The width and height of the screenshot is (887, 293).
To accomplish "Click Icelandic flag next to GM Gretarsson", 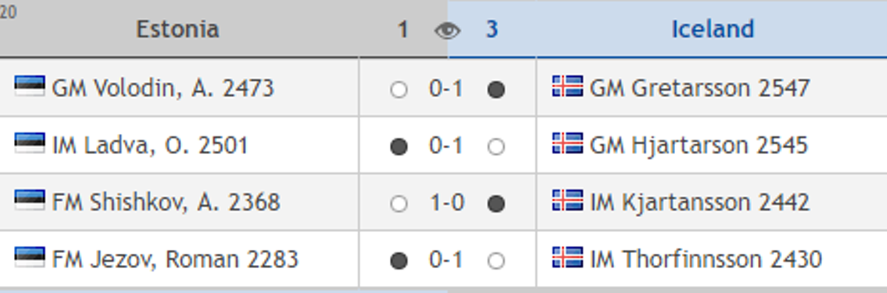I will coord(567,86).
